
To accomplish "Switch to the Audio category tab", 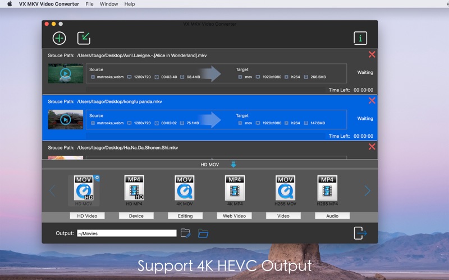I will click(x=332, y=216).
